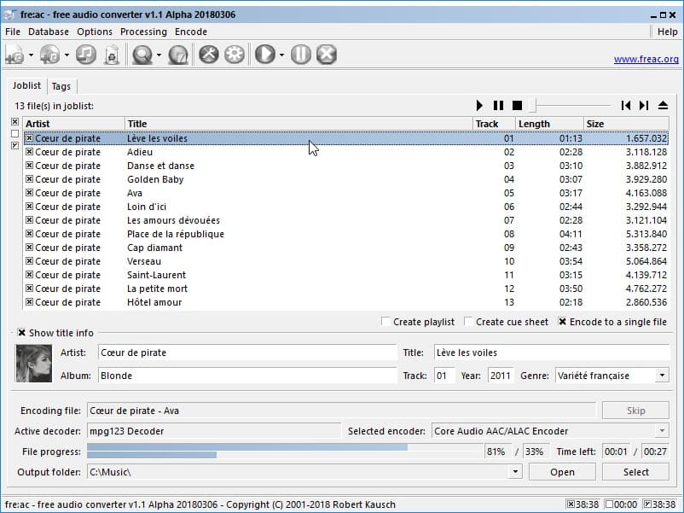Click the add audio CD contents icon
Image resolution: width=684 pixels, height=513 pixels.
(x=49, y=55)
